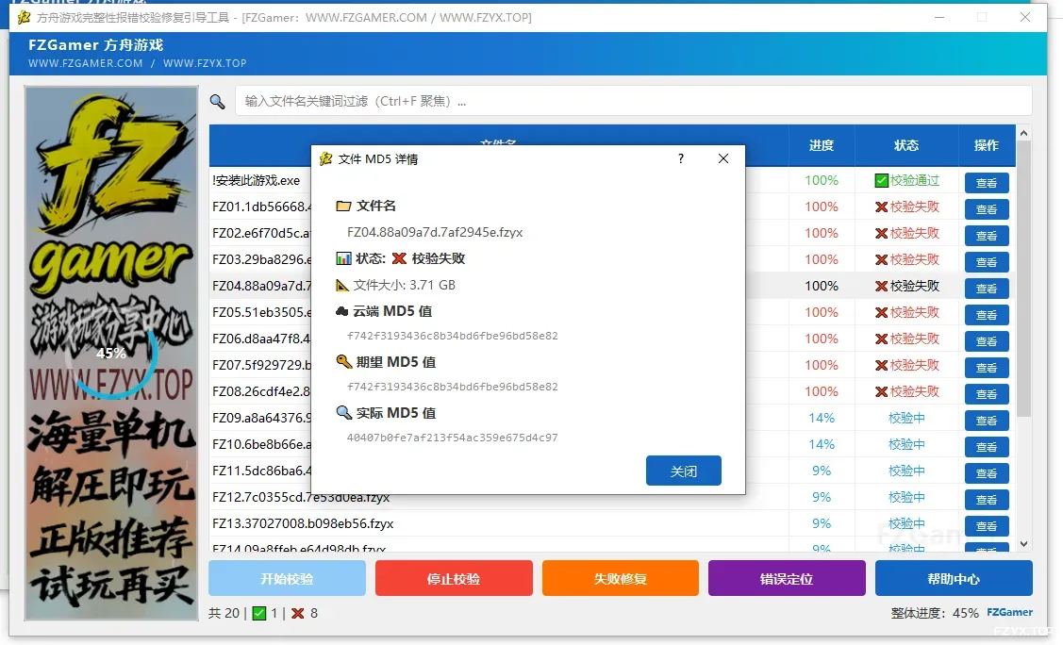The height and width of the screenshot is (645, 1063).
Task: Focus the file name keyword filter field
Action: coord(633,101)
